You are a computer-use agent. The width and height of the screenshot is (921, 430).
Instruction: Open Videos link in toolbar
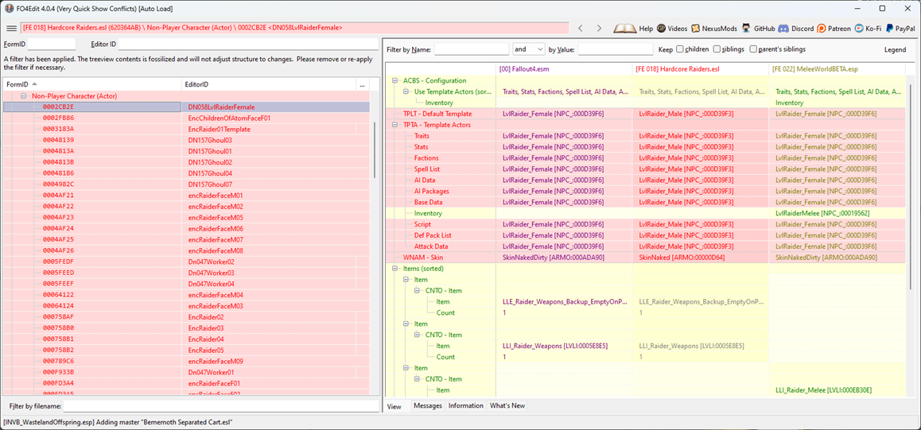[x=672, y=28]
